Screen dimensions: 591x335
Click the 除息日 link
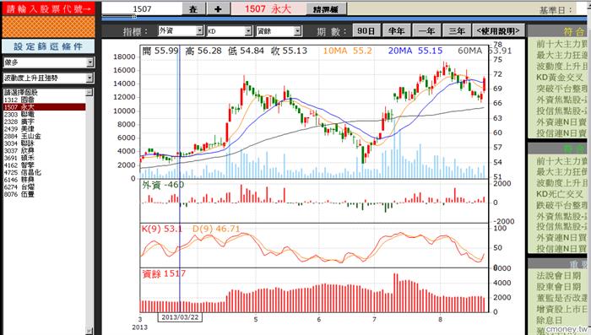pyautogui.click(x=550, y=320)
